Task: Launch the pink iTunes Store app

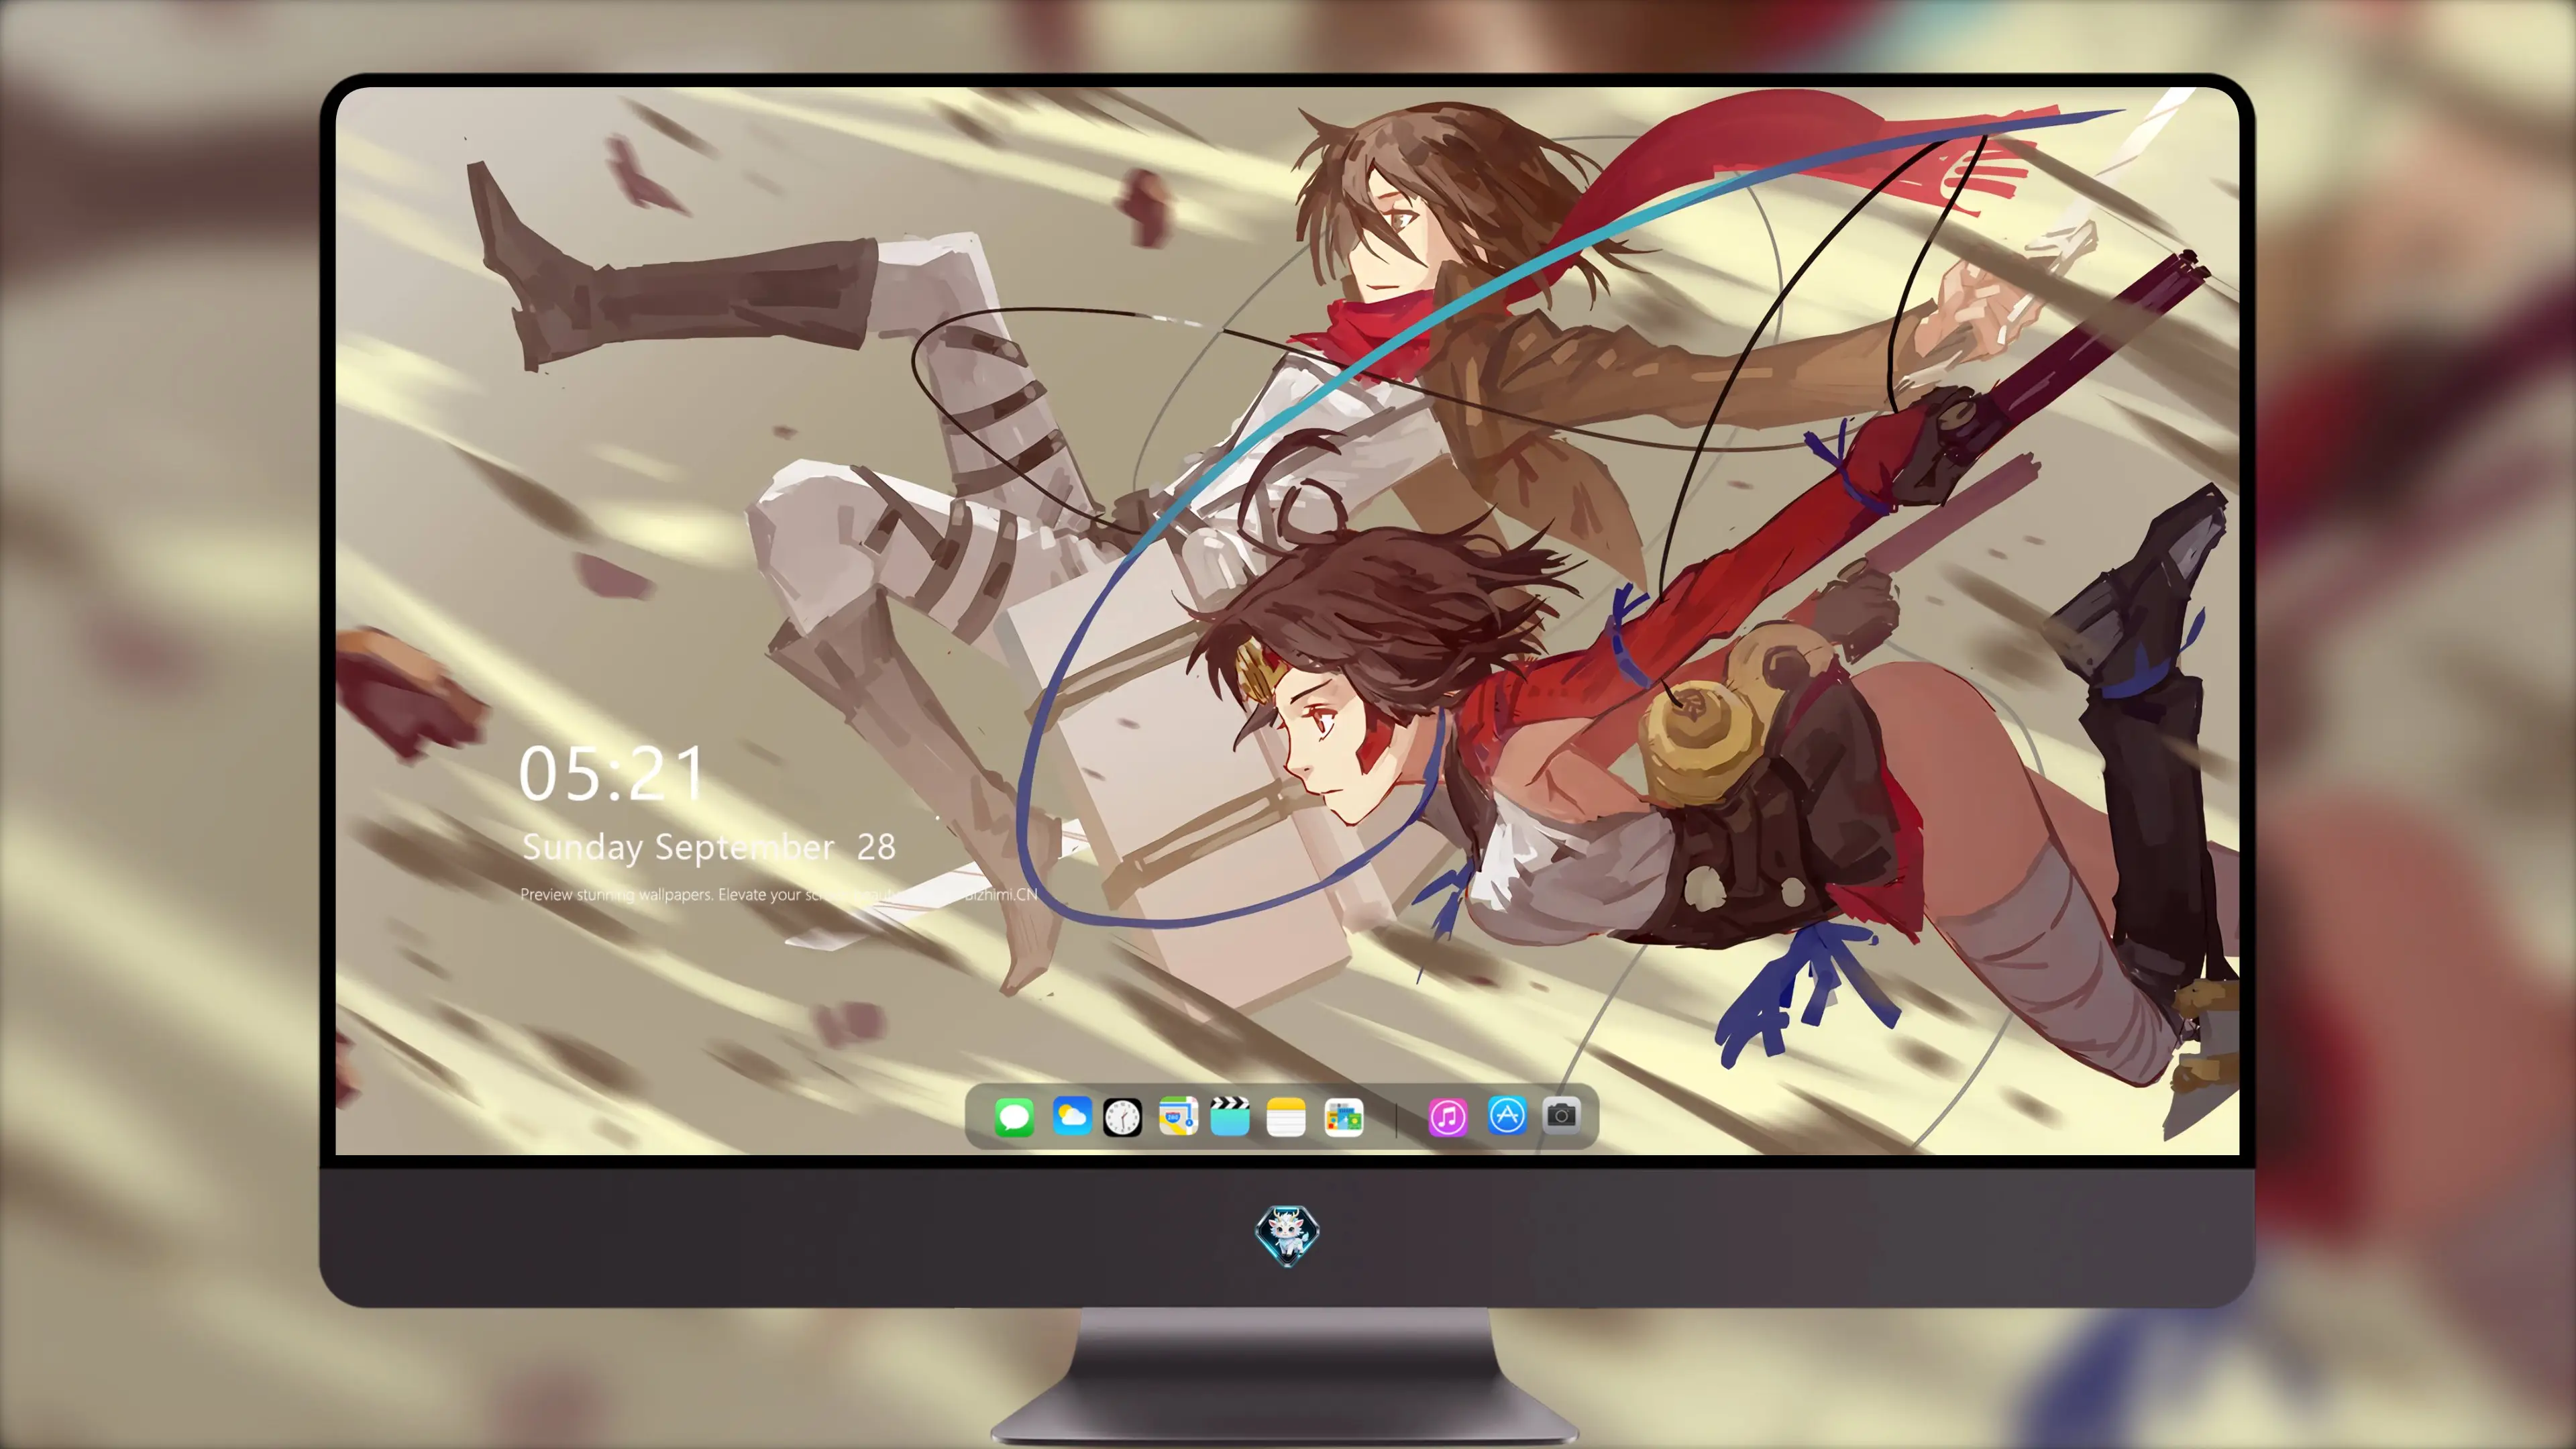Action: pyautogui.click(x=1448, y=1117)
